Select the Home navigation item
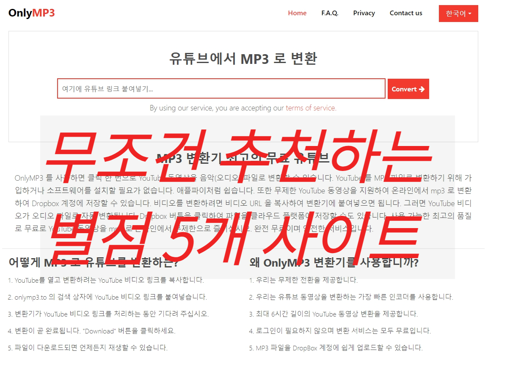Screen dimensions: 510x369 tap(297, 13)
